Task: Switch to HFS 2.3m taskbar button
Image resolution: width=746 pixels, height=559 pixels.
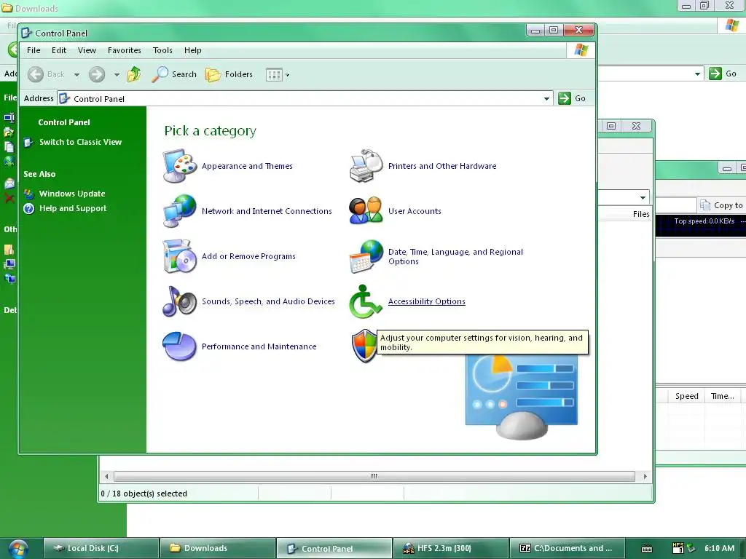Action: click(x=450, y=548)
